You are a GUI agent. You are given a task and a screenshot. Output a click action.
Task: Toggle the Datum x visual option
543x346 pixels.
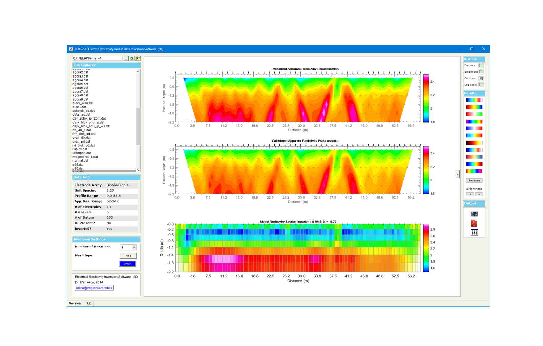click(x=481, y=65)
